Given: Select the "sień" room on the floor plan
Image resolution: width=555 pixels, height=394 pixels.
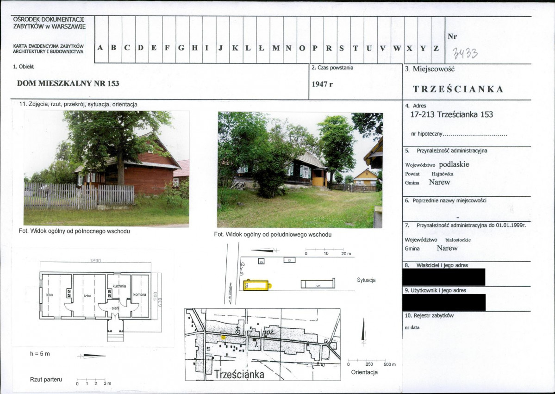Looking at the screenshot, I should pyautogui.click(x=115, y=307).
